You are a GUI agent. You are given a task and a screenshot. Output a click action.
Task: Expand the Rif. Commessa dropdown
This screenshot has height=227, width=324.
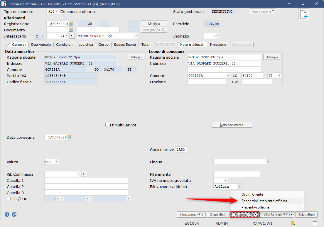79,174
